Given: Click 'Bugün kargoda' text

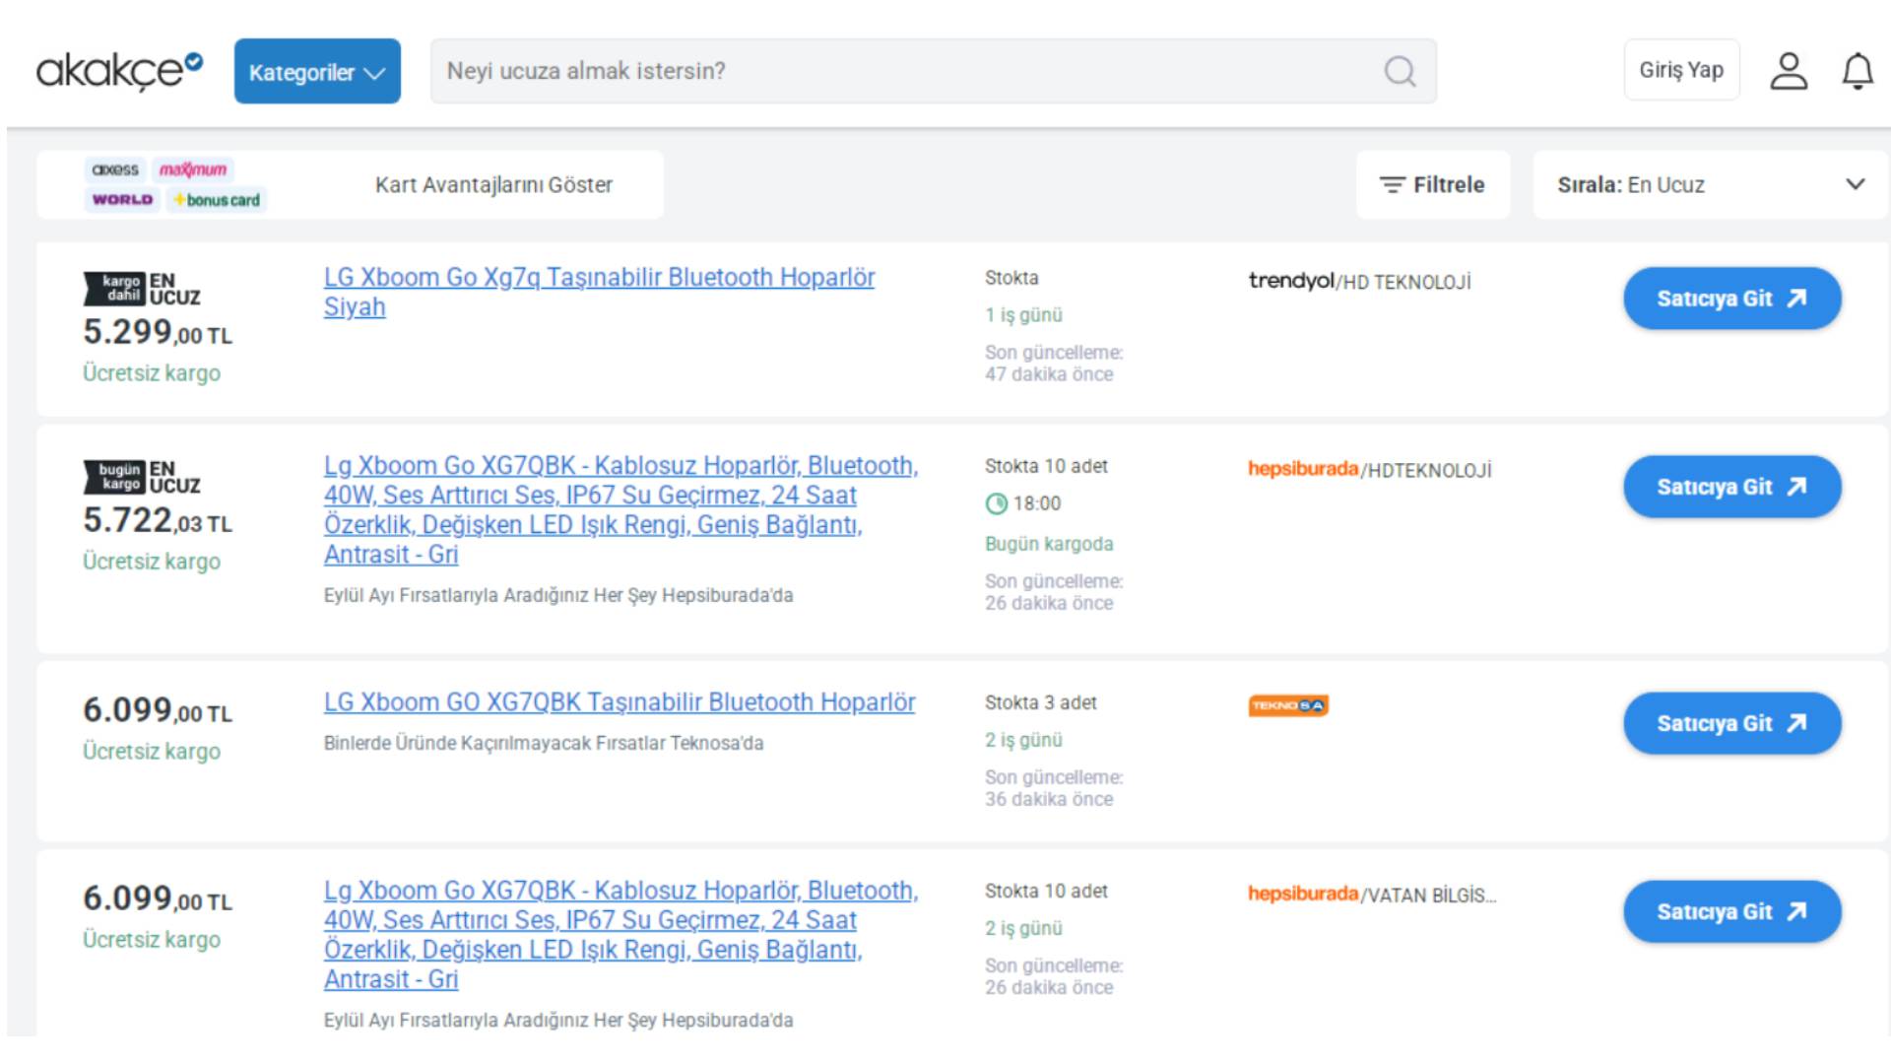Looking at the screenshot, I should [1049, 544].
